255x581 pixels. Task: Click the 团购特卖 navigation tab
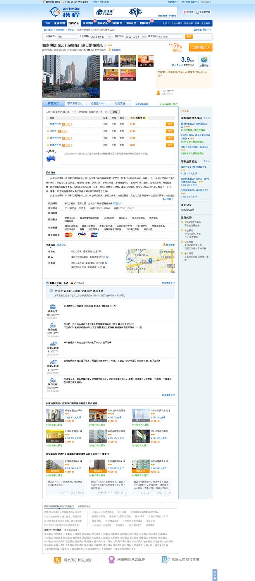click(x=146, y=23)
